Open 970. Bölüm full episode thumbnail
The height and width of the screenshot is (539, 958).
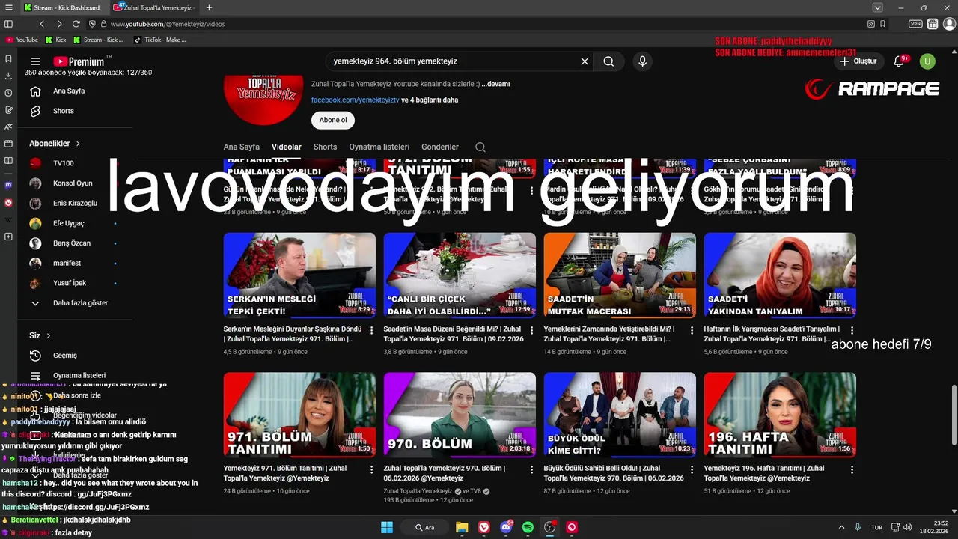click(x=460, y=415)
